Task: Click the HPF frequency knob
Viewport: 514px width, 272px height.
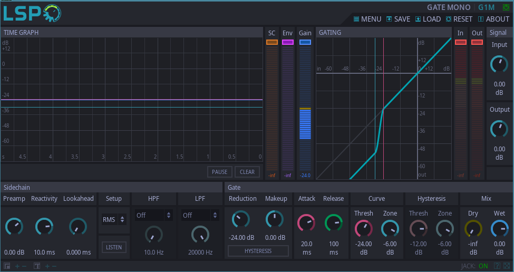Action: (154, 235)
